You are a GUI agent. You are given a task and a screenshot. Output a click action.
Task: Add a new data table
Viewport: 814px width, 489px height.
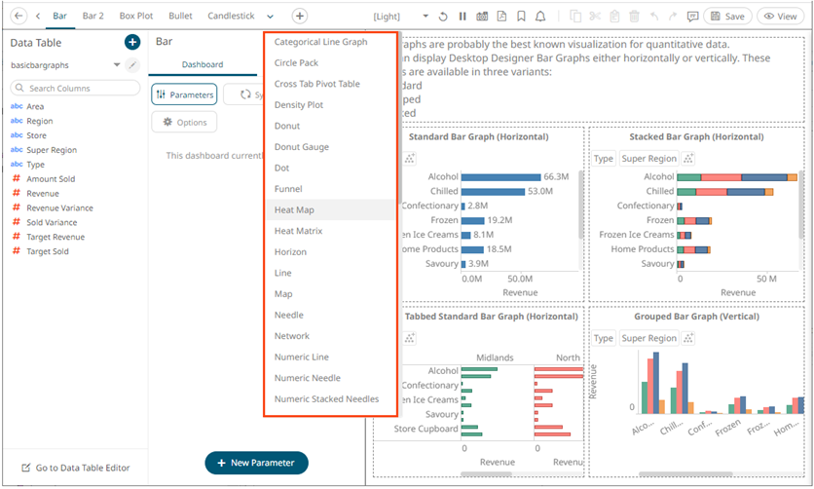tap(132, 42)
